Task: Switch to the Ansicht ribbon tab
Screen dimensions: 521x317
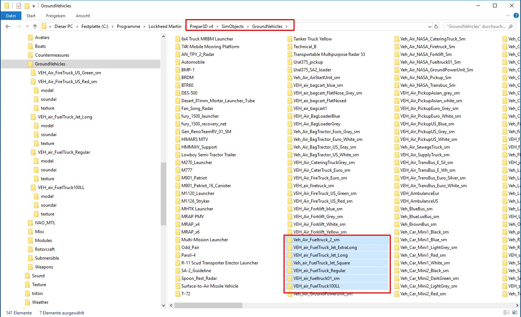Action: pyautogui.click(x=83, y=16)
